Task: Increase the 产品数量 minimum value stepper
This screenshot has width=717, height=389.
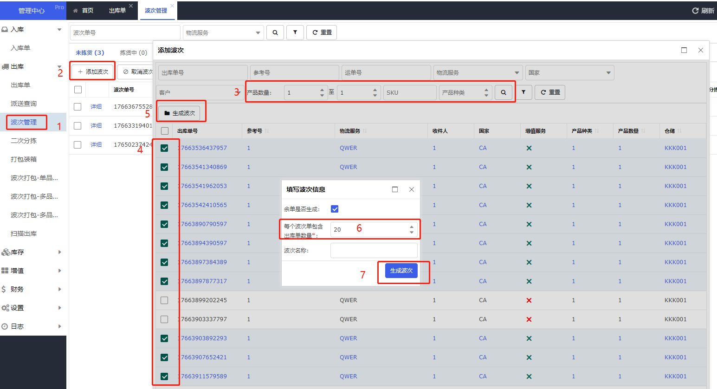Action: (x=322, y=90)
